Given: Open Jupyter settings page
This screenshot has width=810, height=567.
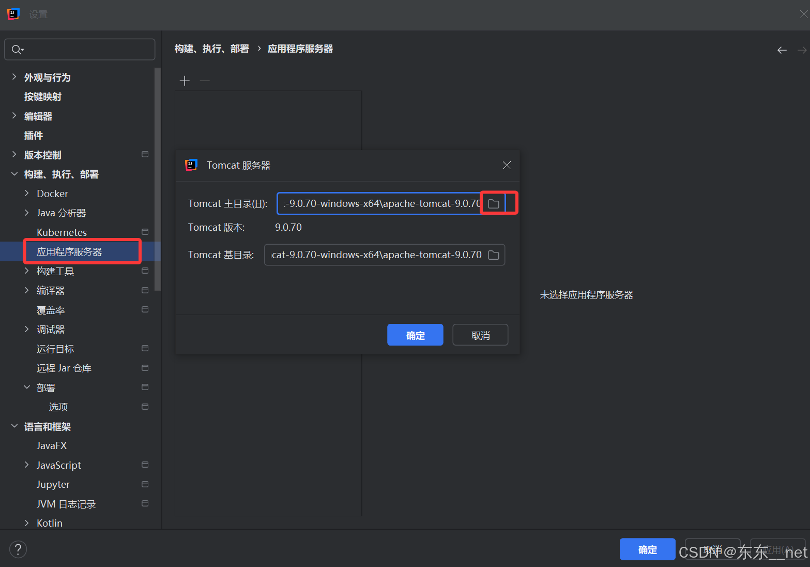Looking at the screenshot, I should click(x=53, y=485).
